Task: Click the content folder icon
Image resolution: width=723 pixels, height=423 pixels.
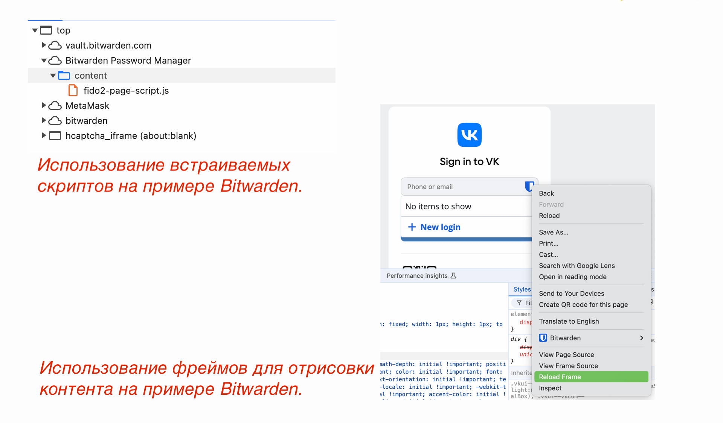Action: point(64,76)
